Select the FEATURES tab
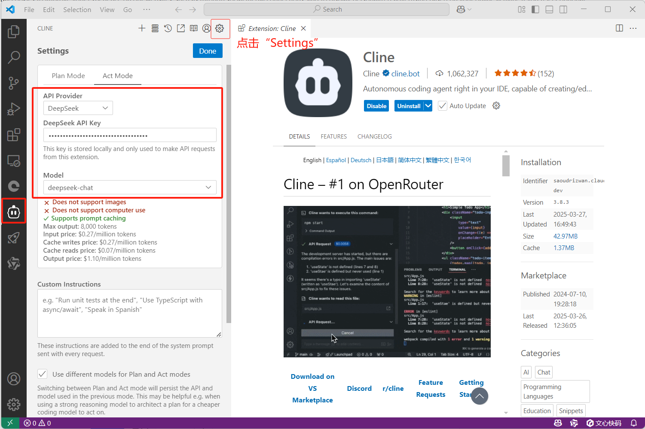 click(x=333, y=136)
